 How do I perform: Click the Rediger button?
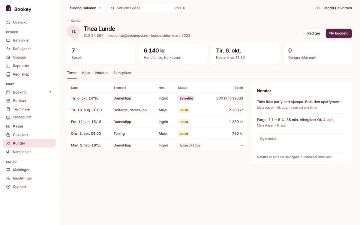tap(314, 33)
